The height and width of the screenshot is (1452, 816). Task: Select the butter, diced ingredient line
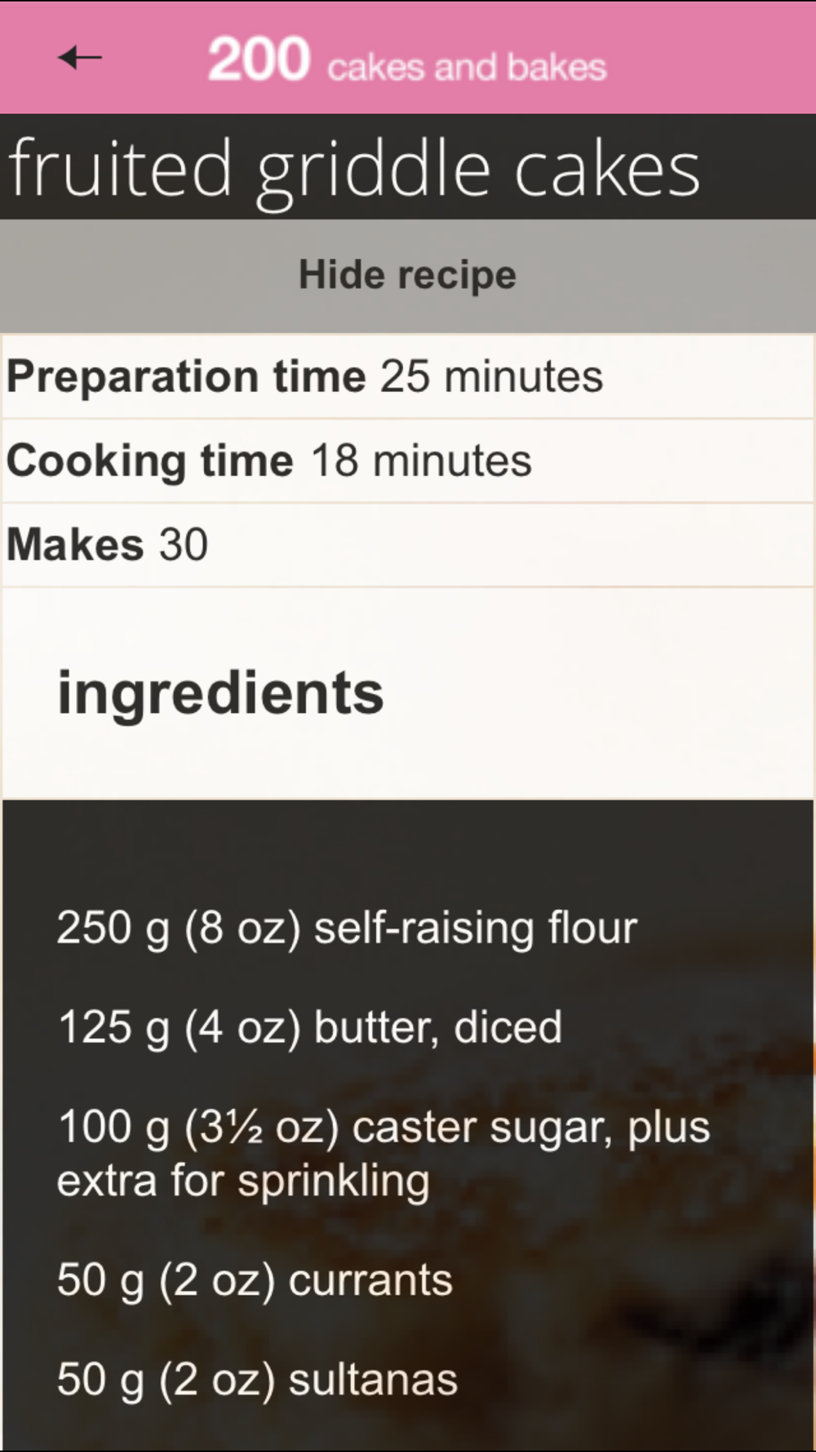click(310, 1027)
